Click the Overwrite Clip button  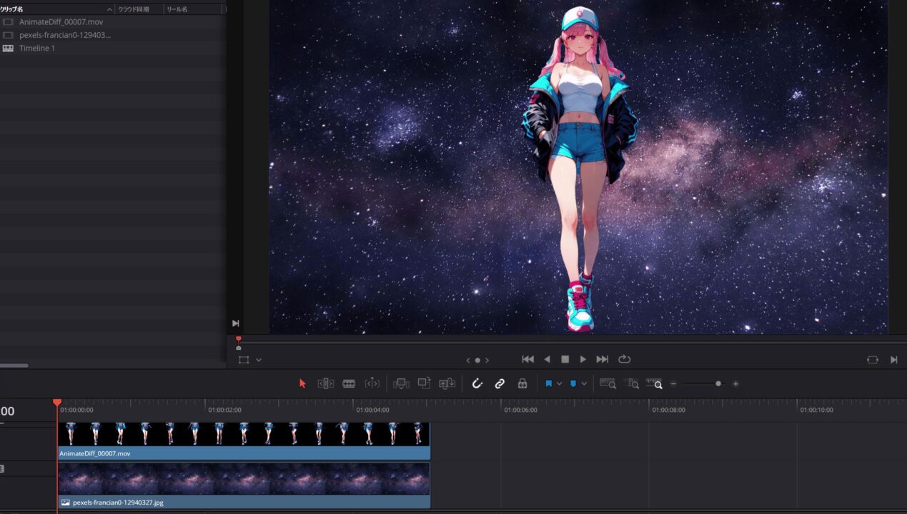(x=424, y=383)
